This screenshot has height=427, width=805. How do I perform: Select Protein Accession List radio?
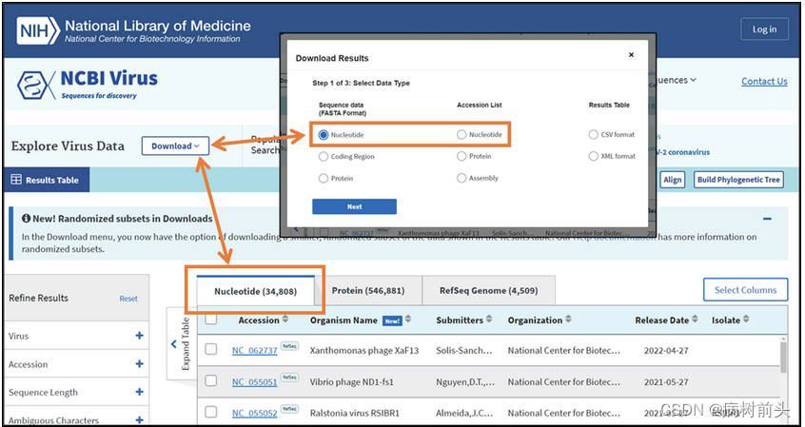coord(461,157)
